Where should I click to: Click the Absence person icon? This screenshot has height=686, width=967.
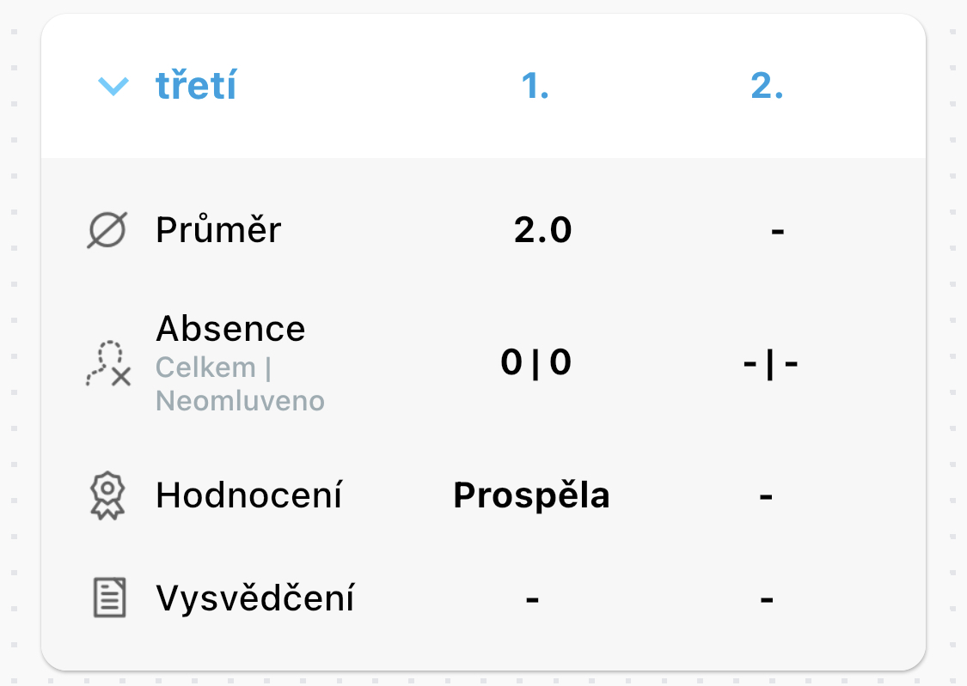[108, 363]
